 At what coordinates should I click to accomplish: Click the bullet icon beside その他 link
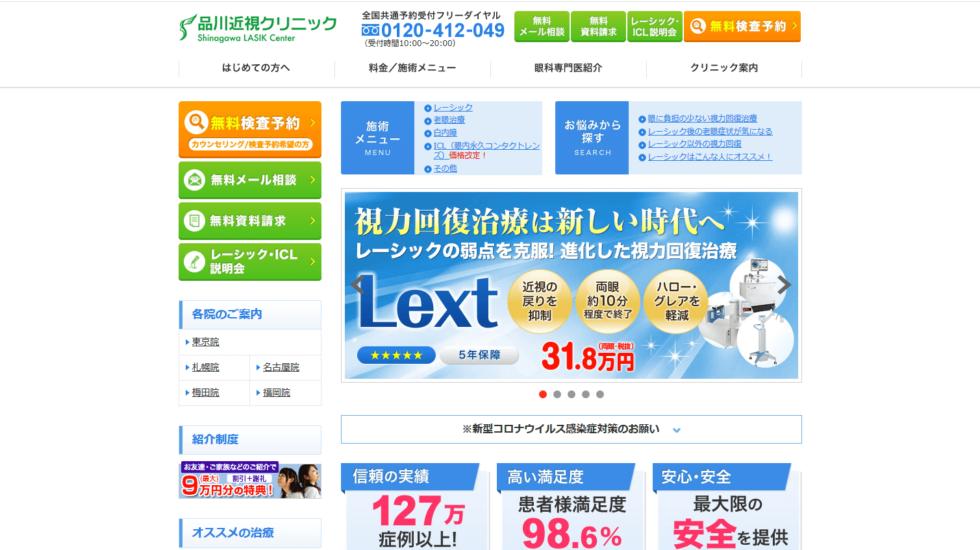(428, 169)
